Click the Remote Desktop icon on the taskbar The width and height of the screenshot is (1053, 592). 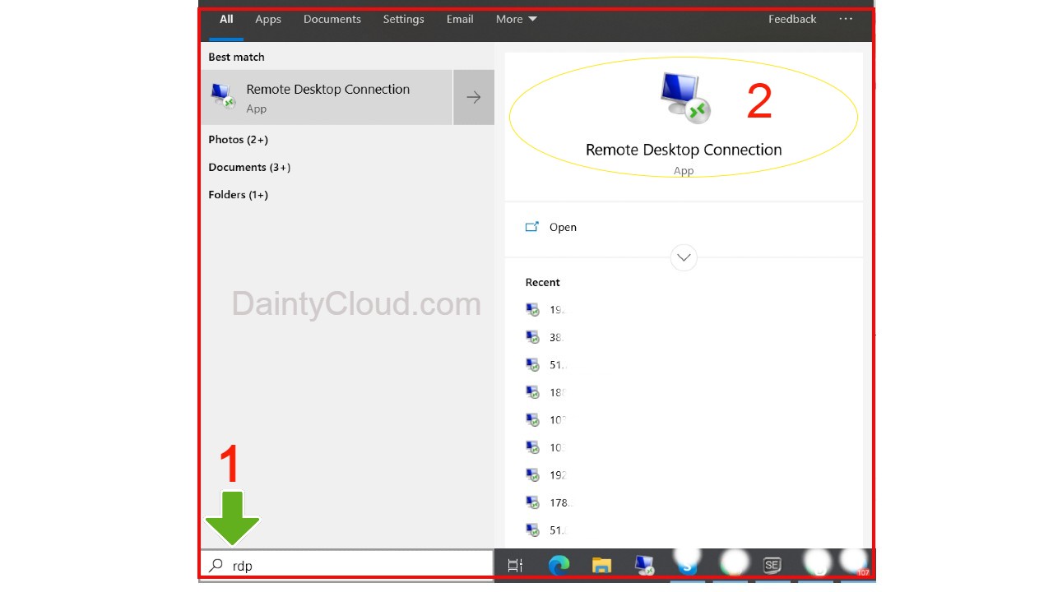pos(644,565)
